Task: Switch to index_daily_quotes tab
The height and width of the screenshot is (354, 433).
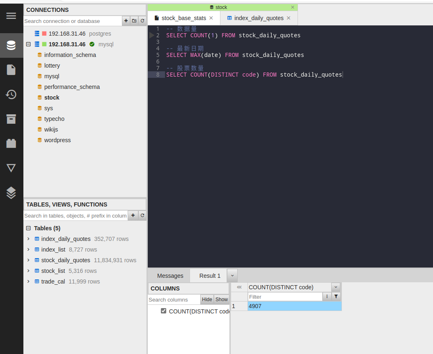Action: [x=259, y=18]
